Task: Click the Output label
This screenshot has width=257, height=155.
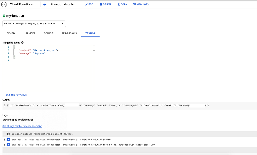Action: tap(6, 100)
